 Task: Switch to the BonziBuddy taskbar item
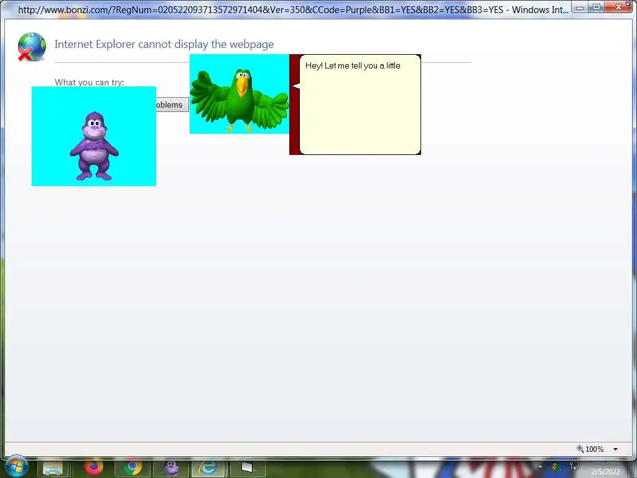click(171, 468)
